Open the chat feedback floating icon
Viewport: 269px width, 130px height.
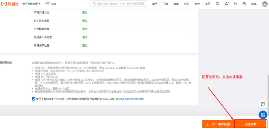coord(263,104)
